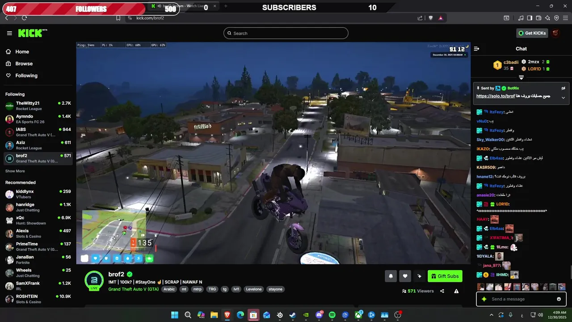The width and height of the screenshot is (572, 322).
Task: Click the KICK logo
Action: coord(32,33)
